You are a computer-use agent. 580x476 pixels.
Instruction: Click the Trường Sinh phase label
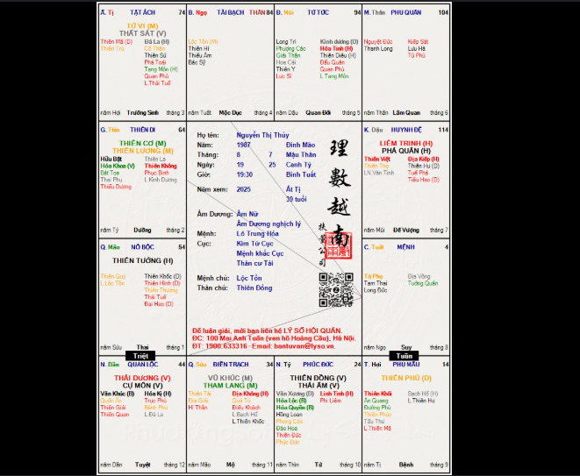click(142, 113)
